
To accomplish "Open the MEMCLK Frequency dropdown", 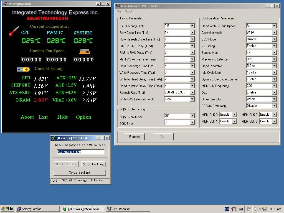I will tap(274, 86).
